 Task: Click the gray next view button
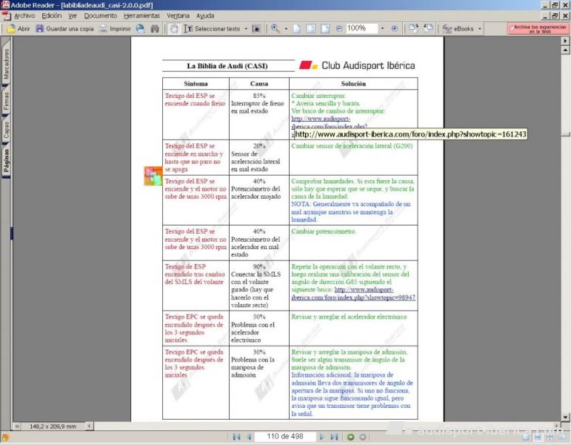pos(363,437)
